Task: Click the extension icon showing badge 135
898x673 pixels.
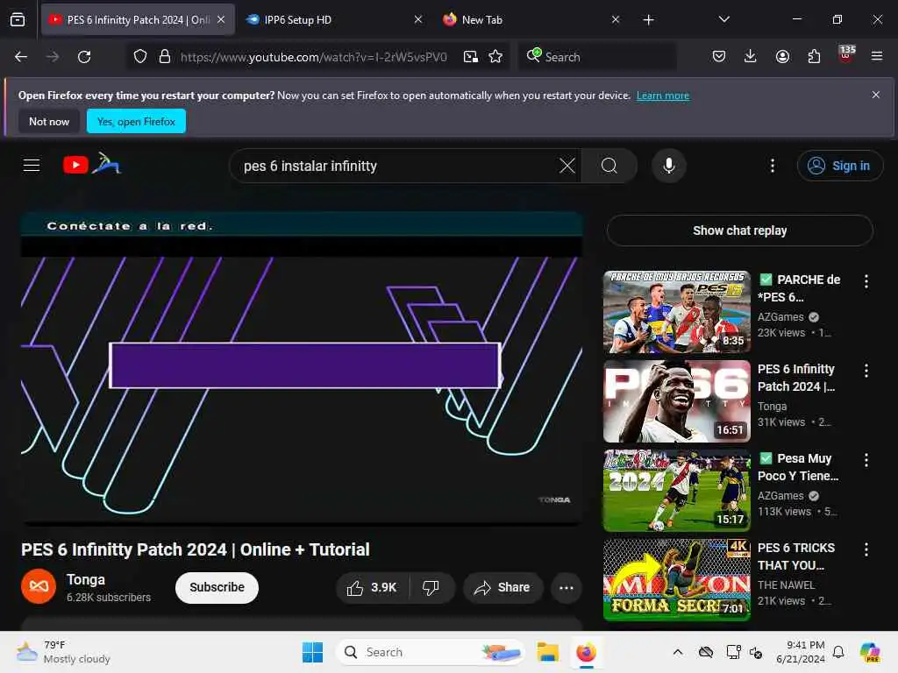Action: tap(846, 55)
